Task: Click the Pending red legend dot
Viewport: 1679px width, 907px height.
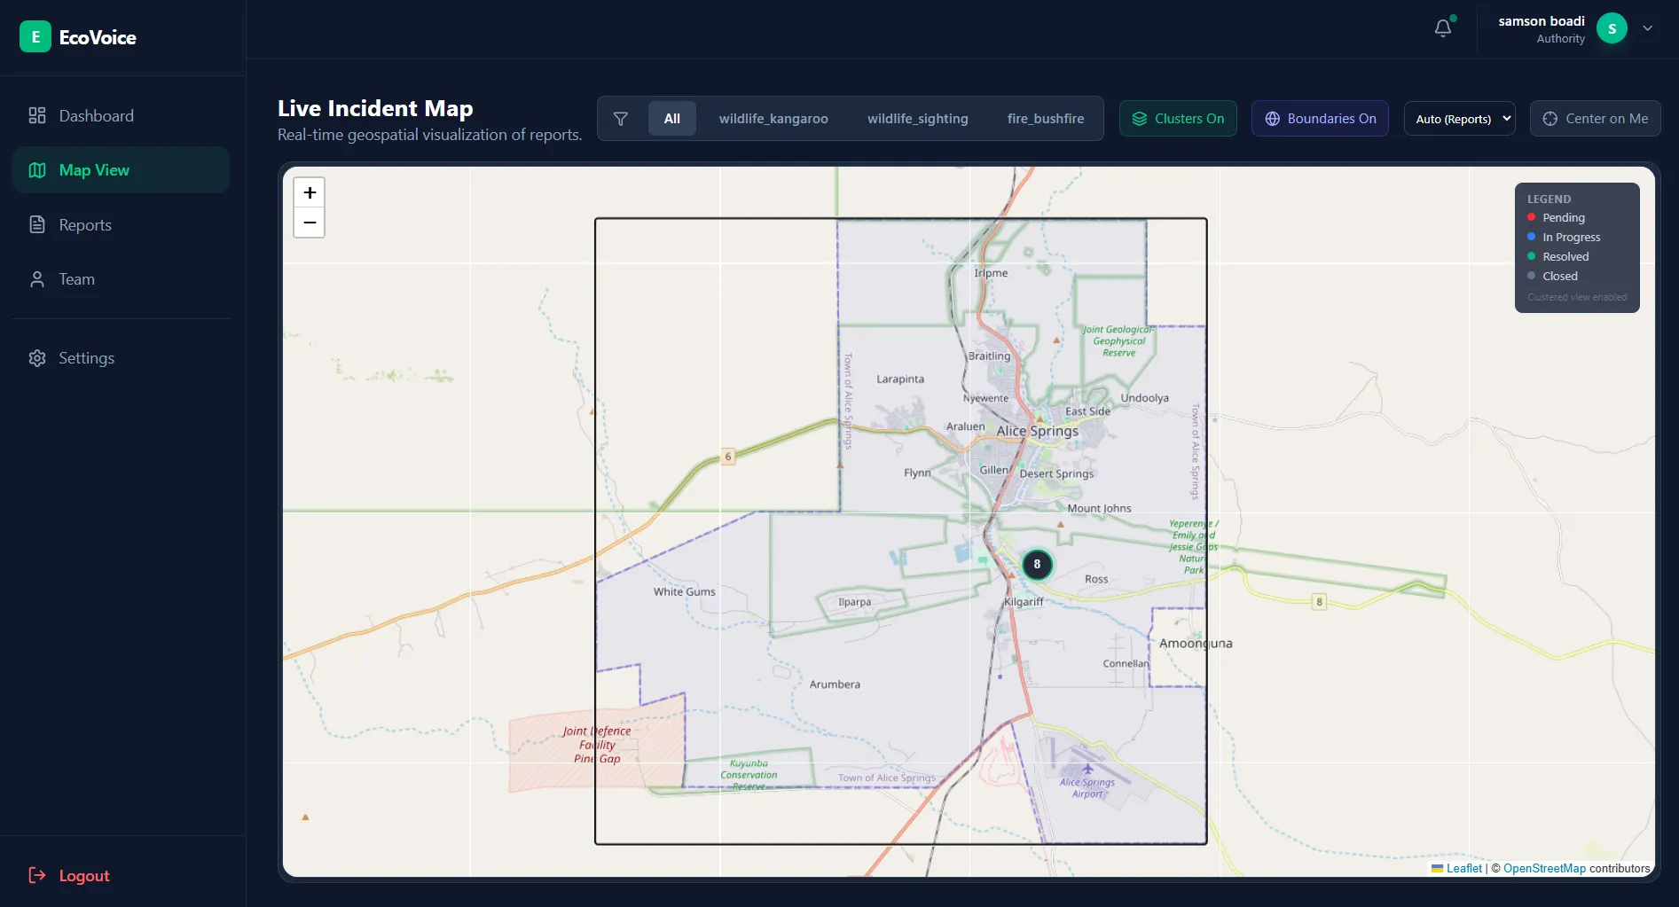Action: [1530, 217]
